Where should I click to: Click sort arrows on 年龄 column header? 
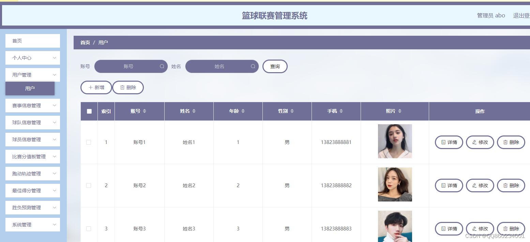point(243,111)
